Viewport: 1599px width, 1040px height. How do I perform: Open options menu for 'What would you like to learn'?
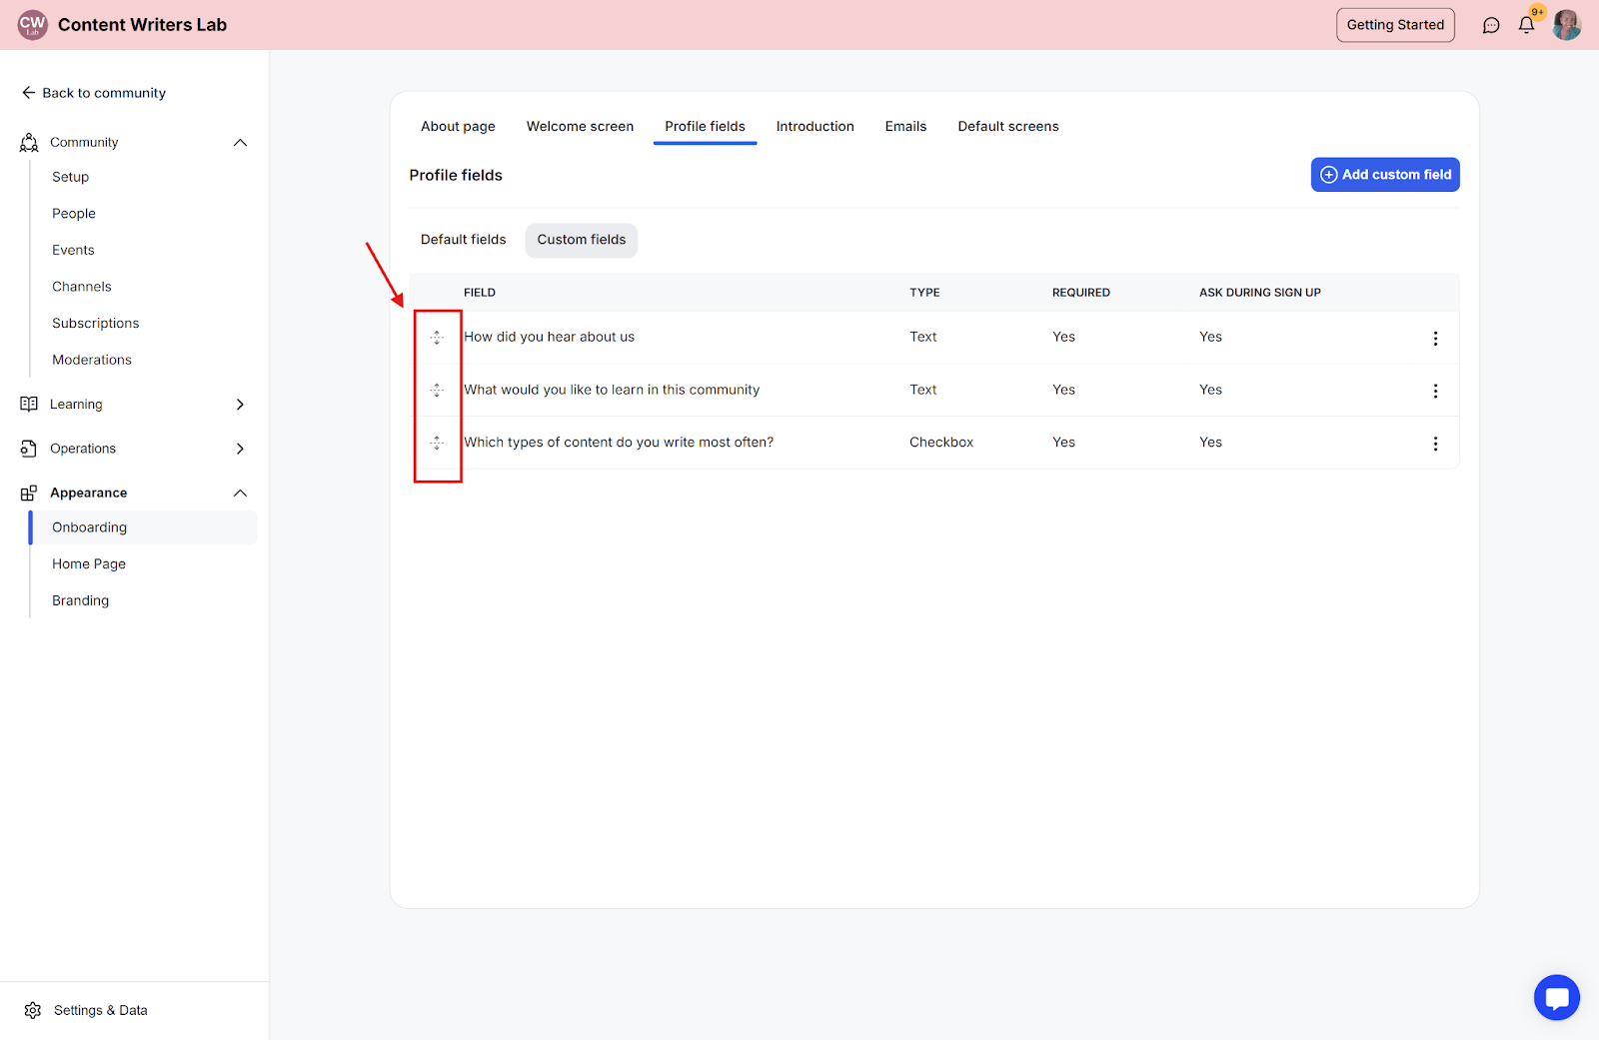tap(1435, 391)
